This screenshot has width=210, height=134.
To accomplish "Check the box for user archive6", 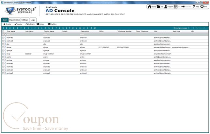I will pos(3,41).
